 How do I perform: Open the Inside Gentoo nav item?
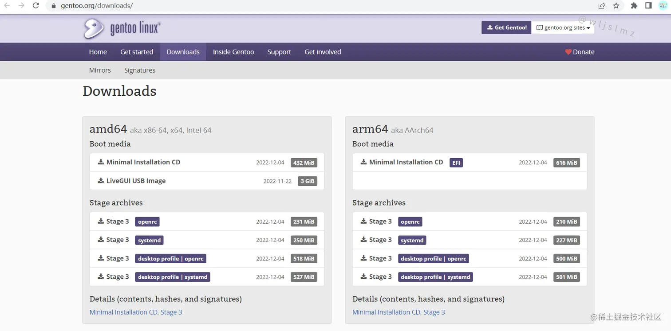(233, 52)
